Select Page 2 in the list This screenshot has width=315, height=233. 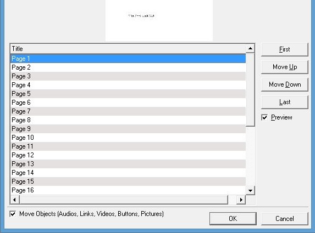coord(128,67)
